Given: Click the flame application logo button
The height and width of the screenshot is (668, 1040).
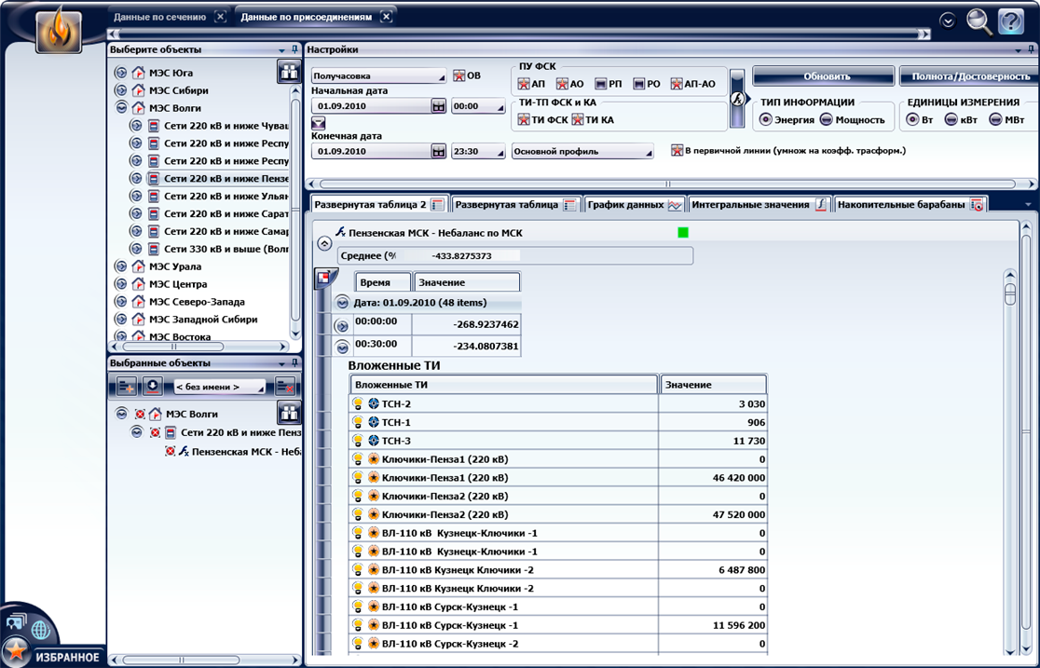Looking at the screenshot, I should 59,31.
